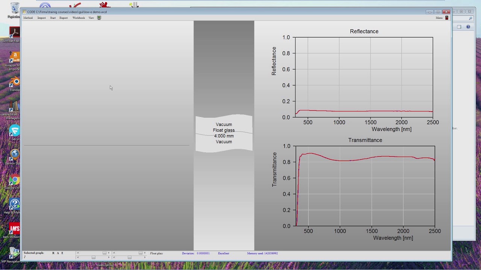This screenshot has height=270, width=481.
Task: Open the item MotionSoft desktop icon
Action: coord(14,230)
